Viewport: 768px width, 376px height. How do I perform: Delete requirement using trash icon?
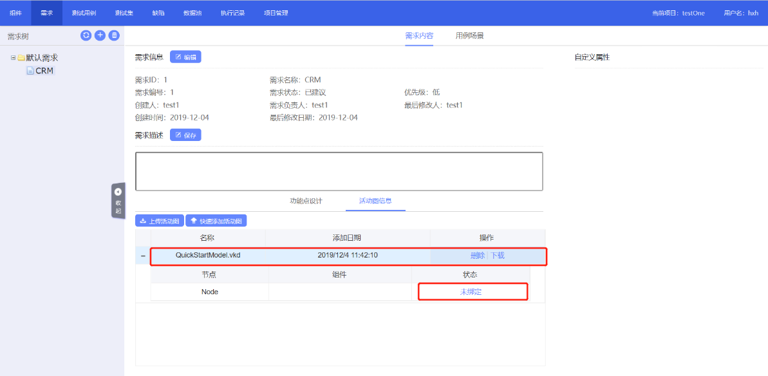click(x=114, y=35)
